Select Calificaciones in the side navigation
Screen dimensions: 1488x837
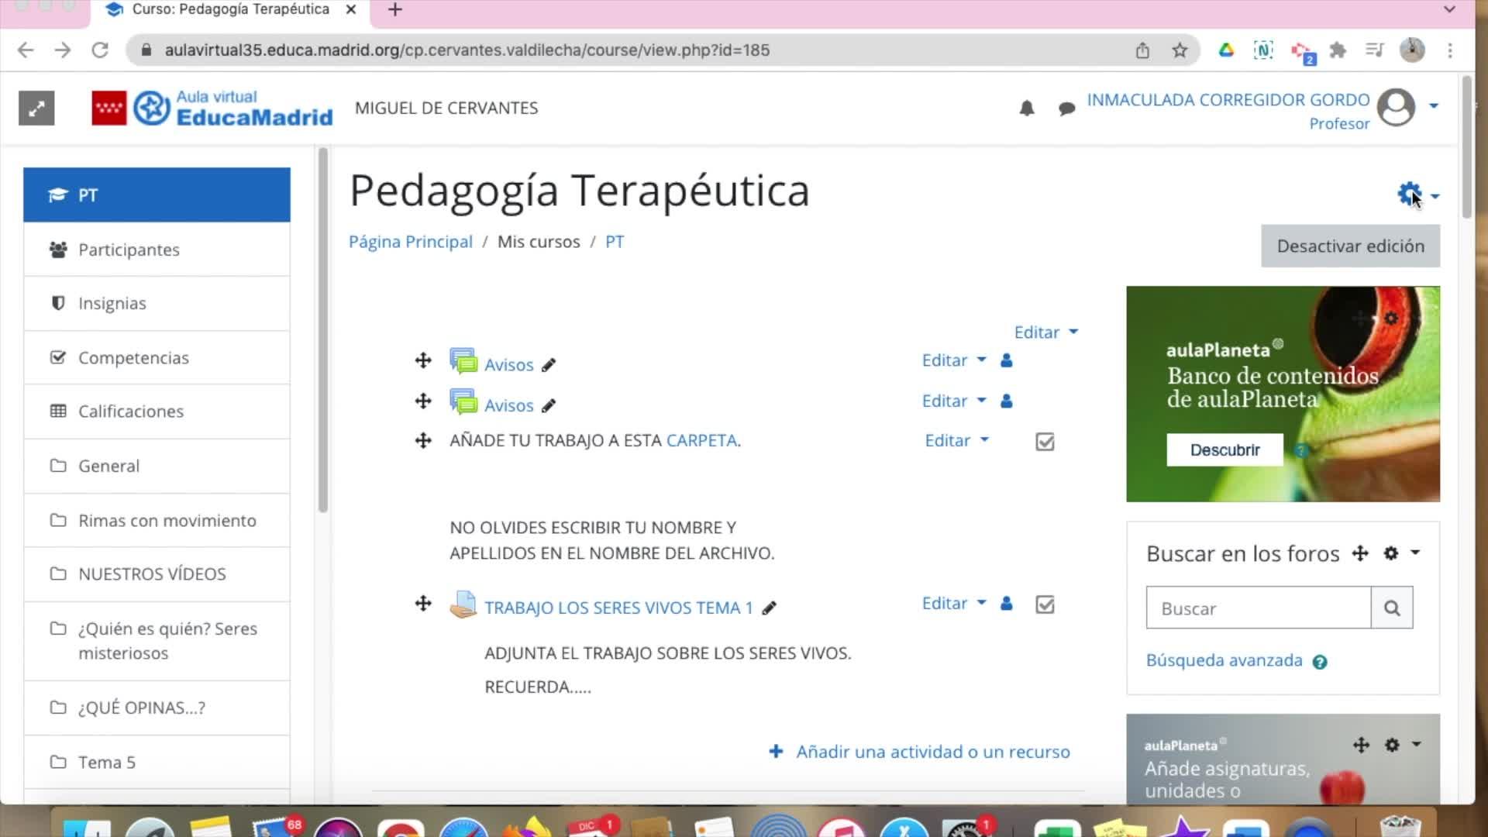(x=130, y=412)
